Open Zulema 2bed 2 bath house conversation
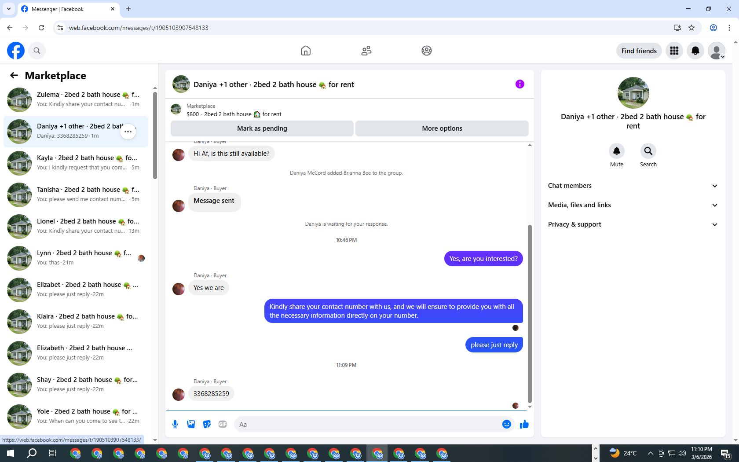739x462 pixels. (76, 100)
